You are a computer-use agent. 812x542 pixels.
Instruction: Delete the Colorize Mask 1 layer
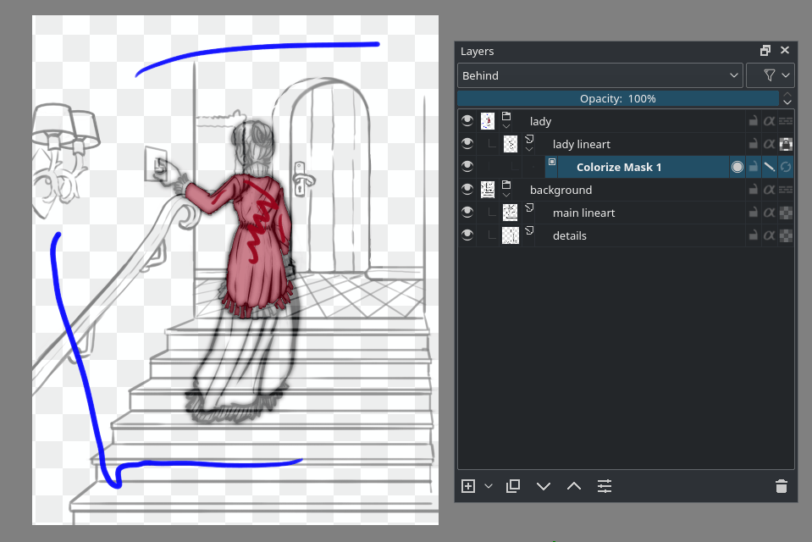tap(780, 486)
